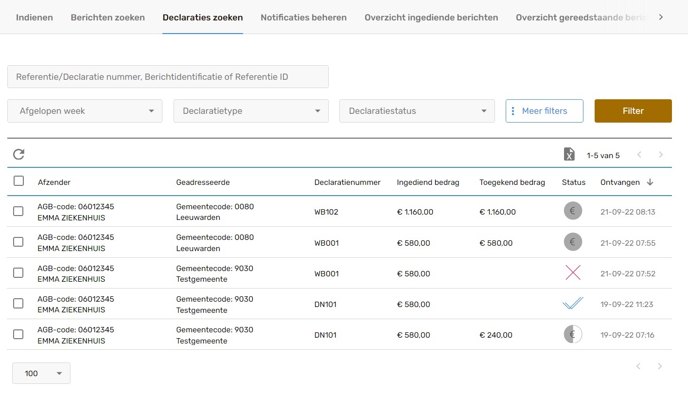
Task: Sort by the Ontvangen column arrow
Action: pyautogui.click(x=650, y=182)
